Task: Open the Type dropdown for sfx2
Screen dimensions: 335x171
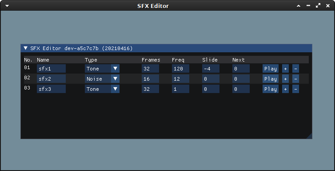Action: (x=102, y=79)
